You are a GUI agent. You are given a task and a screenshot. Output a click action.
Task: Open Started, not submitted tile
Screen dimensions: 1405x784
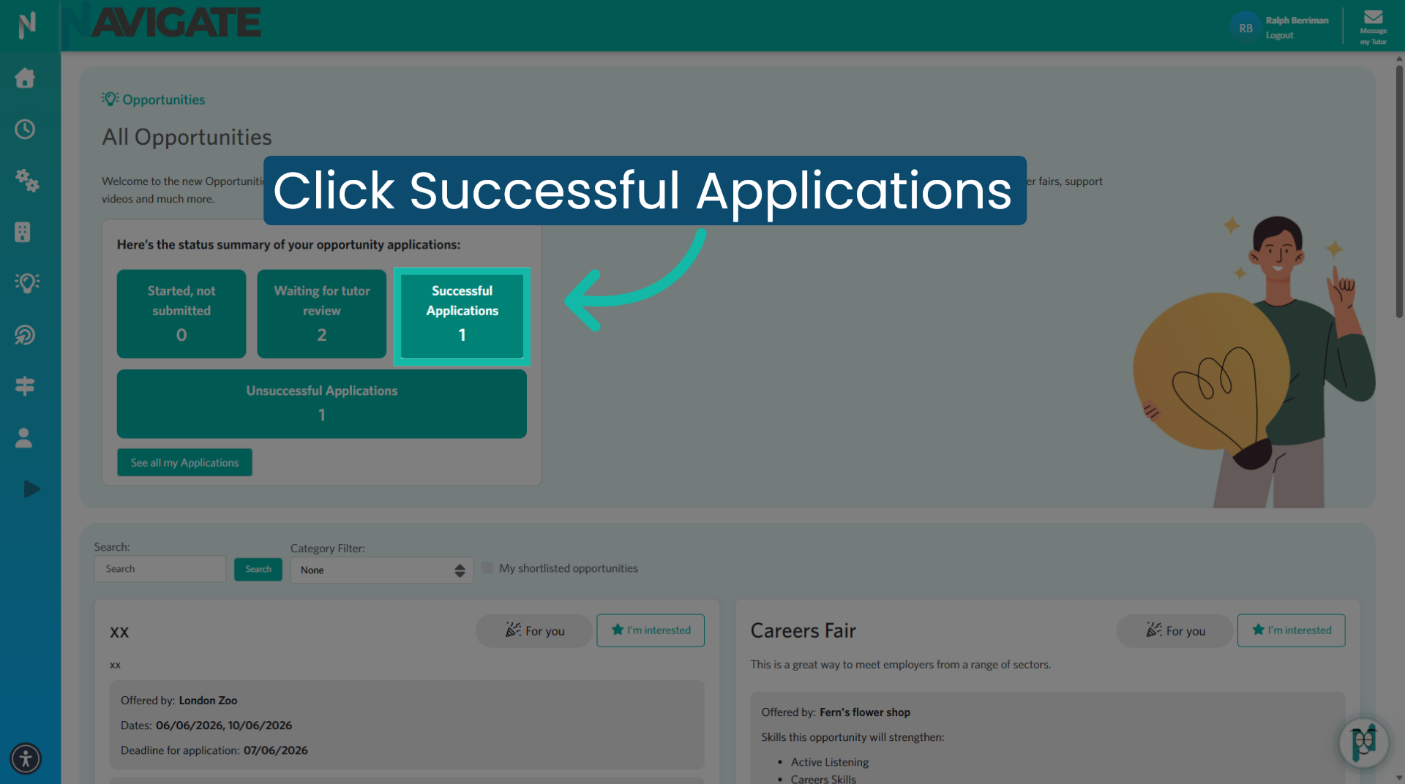point(181,314)
